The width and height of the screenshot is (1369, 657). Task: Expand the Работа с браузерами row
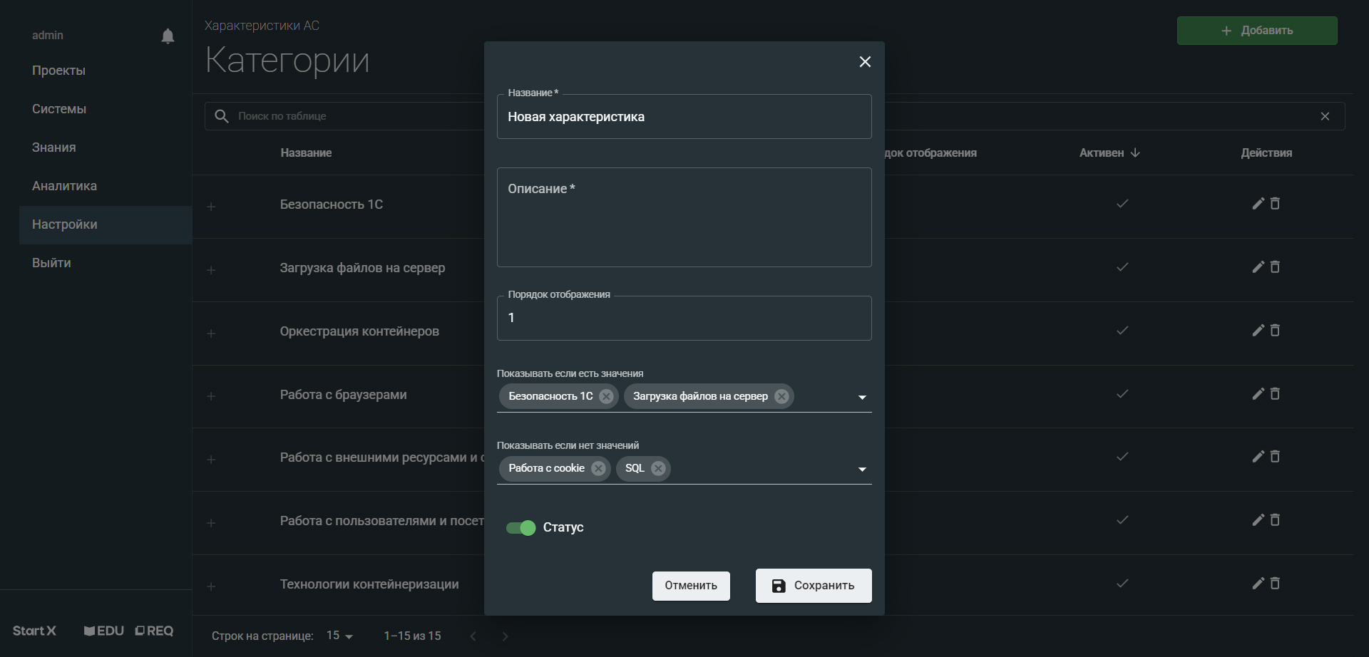[x=211, y=396]
